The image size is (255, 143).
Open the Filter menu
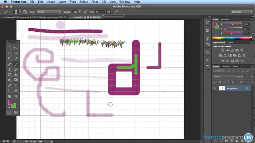tap(95, 2)
